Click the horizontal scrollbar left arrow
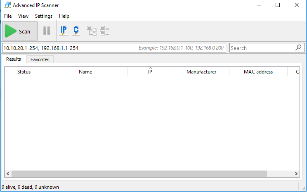The height and width of the screenshot is (192, 307). [8, 173]
